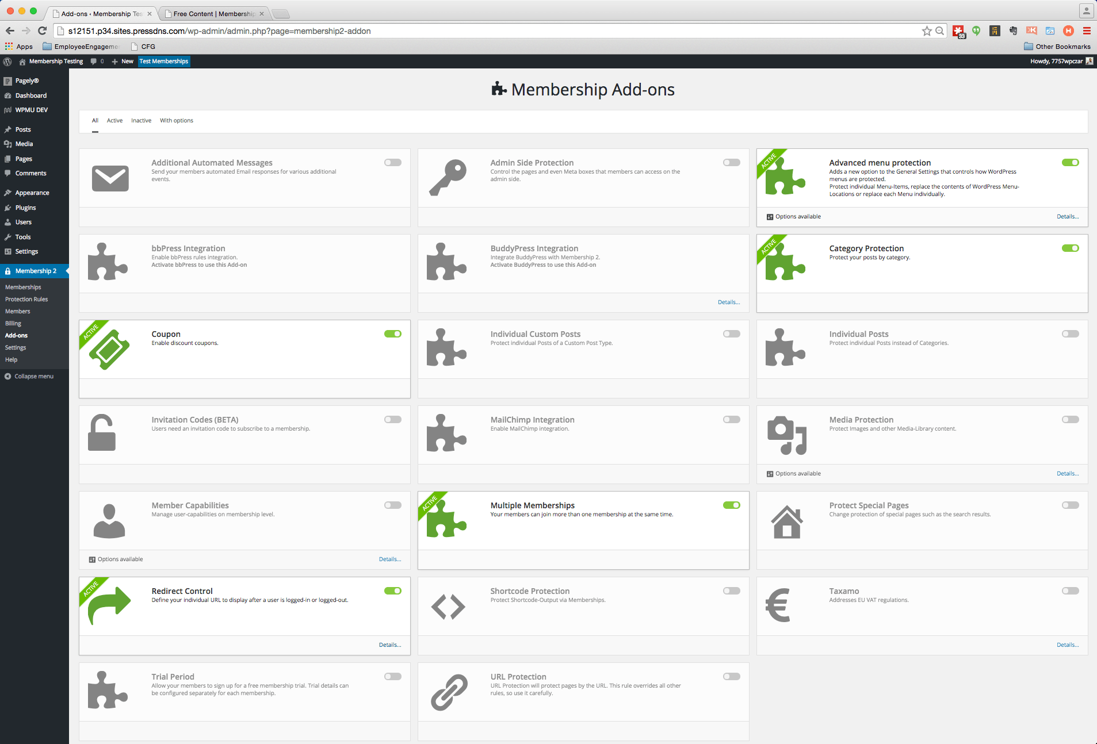The height and width of the screenshot is (744, 1097).
Task: Turn off the Multiple Memberships toggle
Action: (x=731, y=505)
